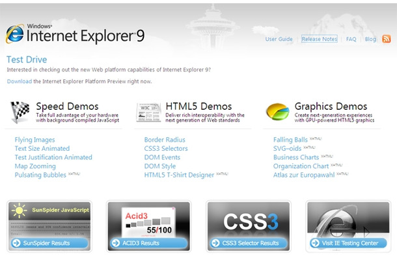Click the ACID3 Results button
This screenshot has width=397, height=260.
(x=149, y=243)
